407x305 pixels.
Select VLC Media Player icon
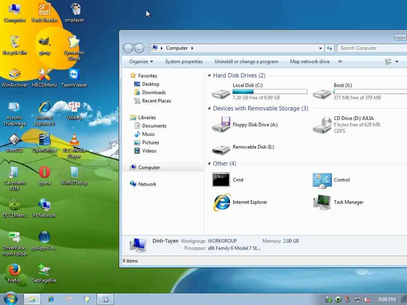[74, 146]
